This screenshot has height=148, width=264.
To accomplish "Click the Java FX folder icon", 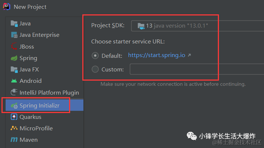I will point(14,70).
